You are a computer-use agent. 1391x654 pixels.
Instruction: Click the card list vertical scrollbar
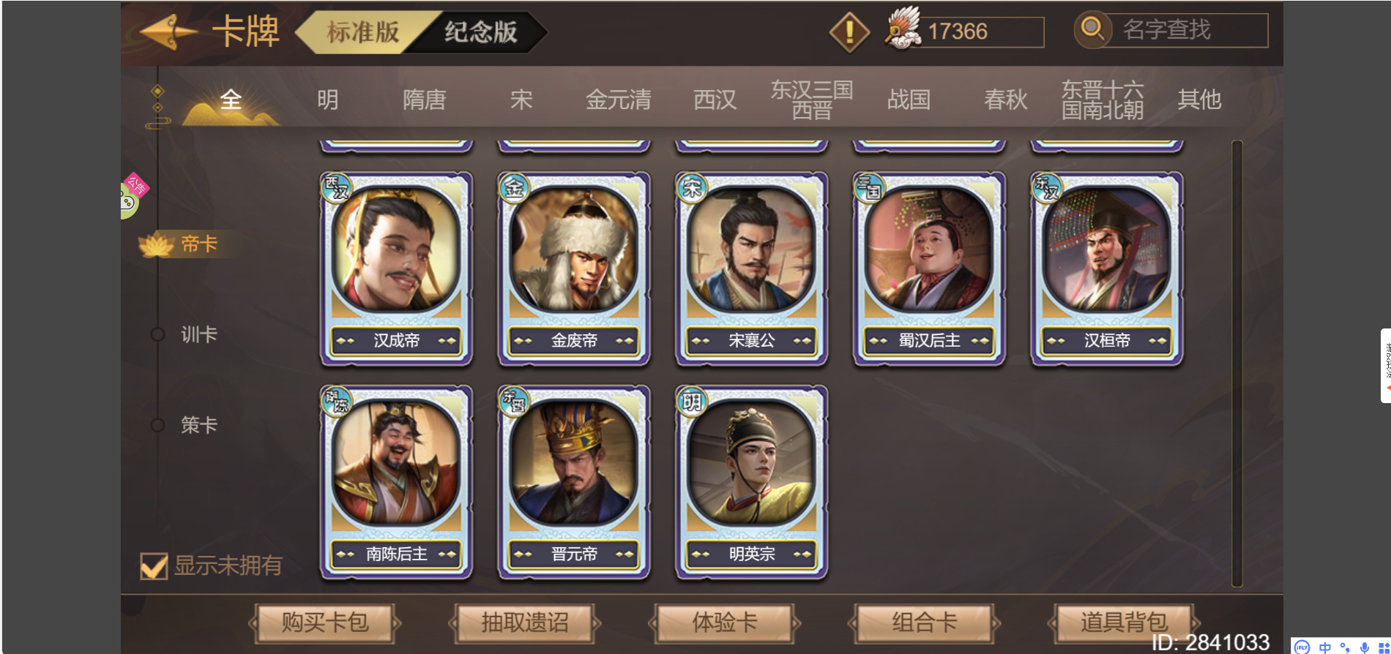click(x=1237, y=364)
